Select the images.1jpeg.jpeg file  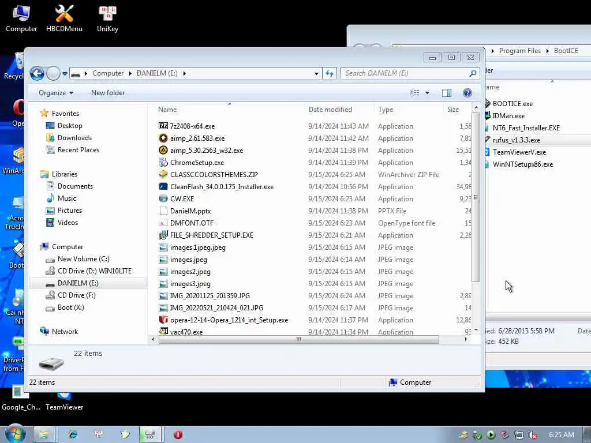pos(198,247)
